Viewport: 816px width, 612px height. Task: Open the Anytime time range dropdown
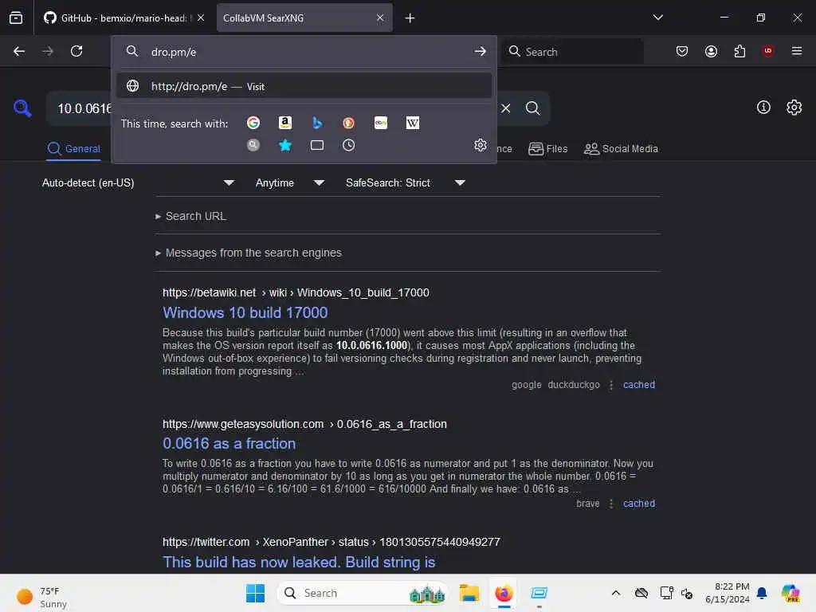[x=290, y=182]
